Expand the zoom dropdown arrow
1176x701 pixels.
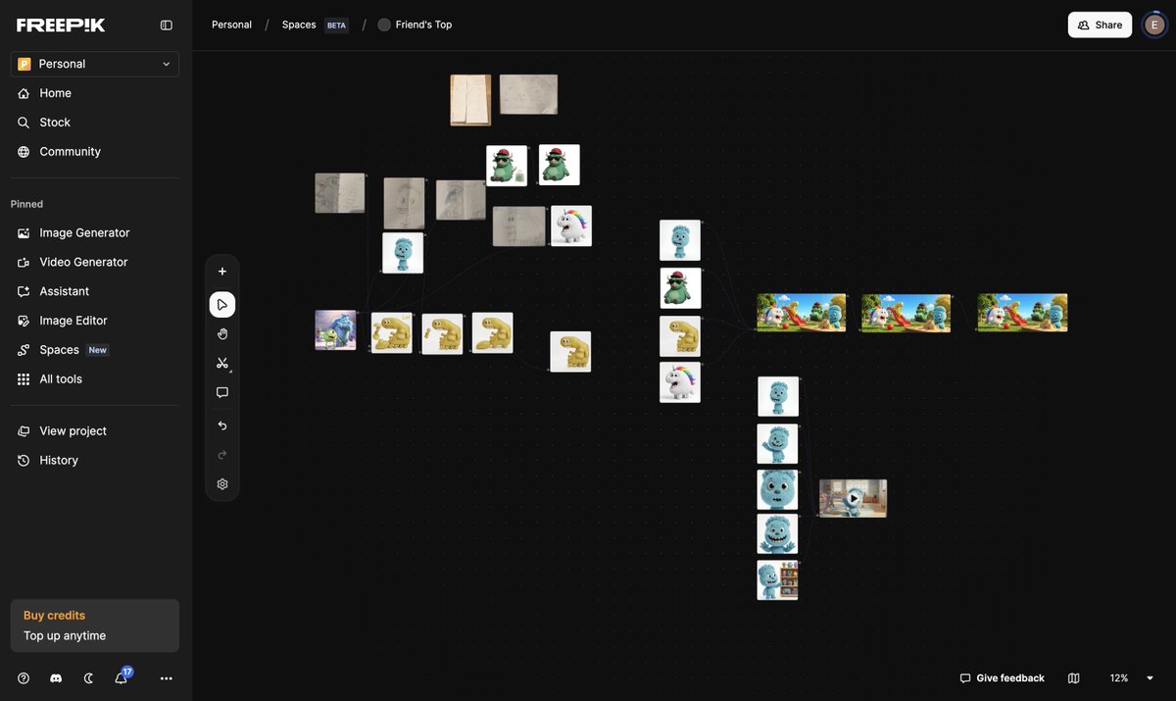click(1151, 678)
